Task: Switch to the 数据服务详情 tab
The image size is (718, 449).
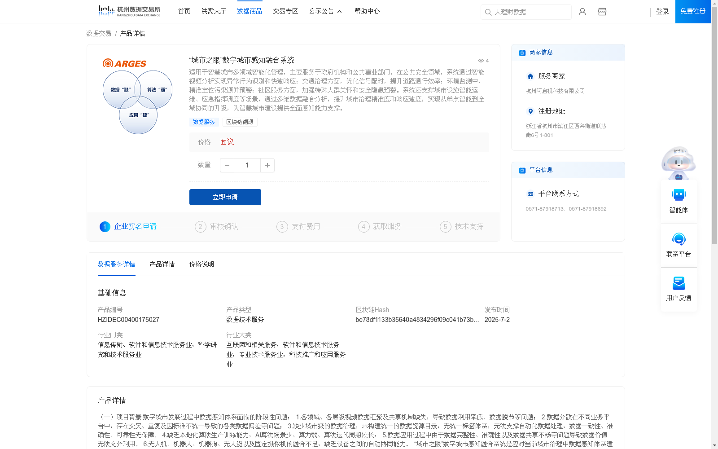Action: click(x=116, y=264)
